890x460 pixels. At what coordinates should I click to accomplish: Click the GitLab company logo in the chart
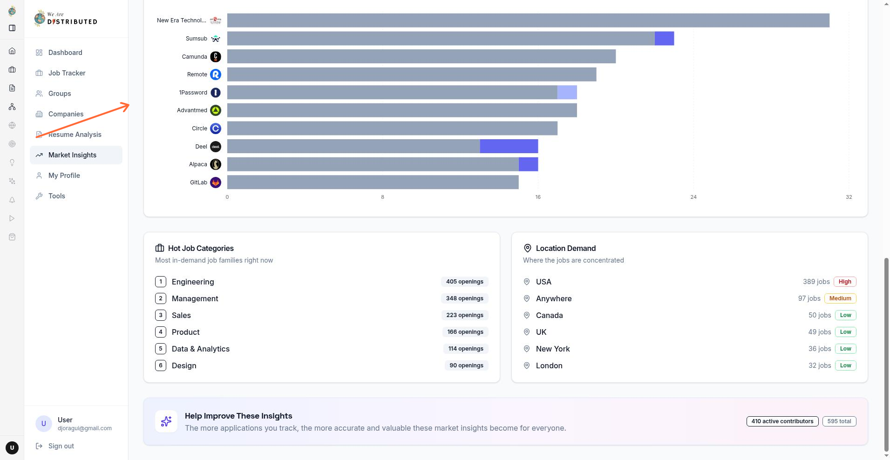216,183
